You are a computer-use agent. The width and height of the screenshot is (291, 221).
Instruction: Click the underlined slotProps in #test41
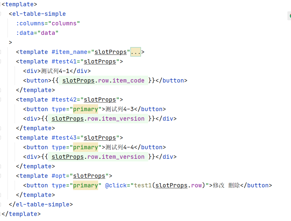[x=100, y=61]
